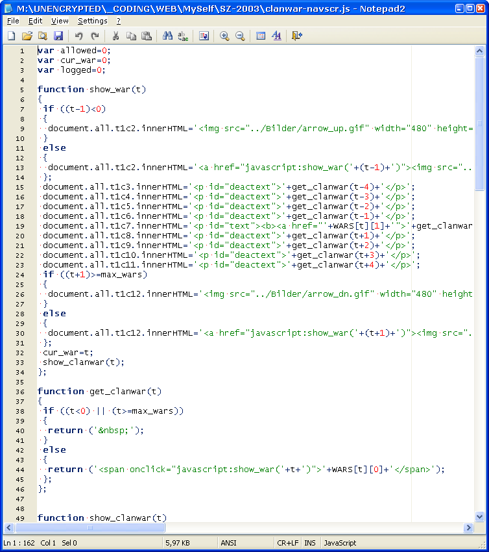This screenshot has height=552, width=489.
Task: Click the 'else' keyword on line 42
Action: 54,450
